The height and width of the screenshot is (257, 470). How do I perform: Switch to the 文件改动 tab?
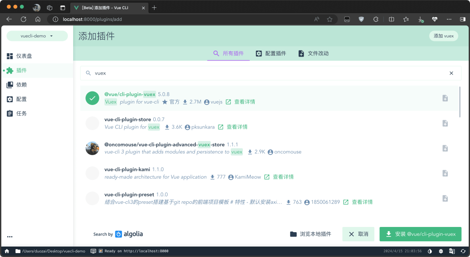click(313, 54)
